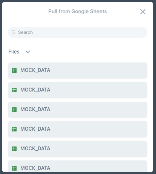
Task: Select the sixth MOCK_DATA file at bottom
Action: tap(78, 166)
